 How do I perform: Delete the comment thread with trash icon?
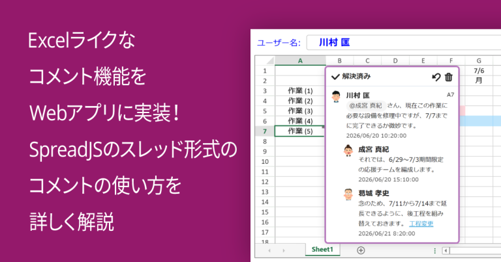coord(449,77)
